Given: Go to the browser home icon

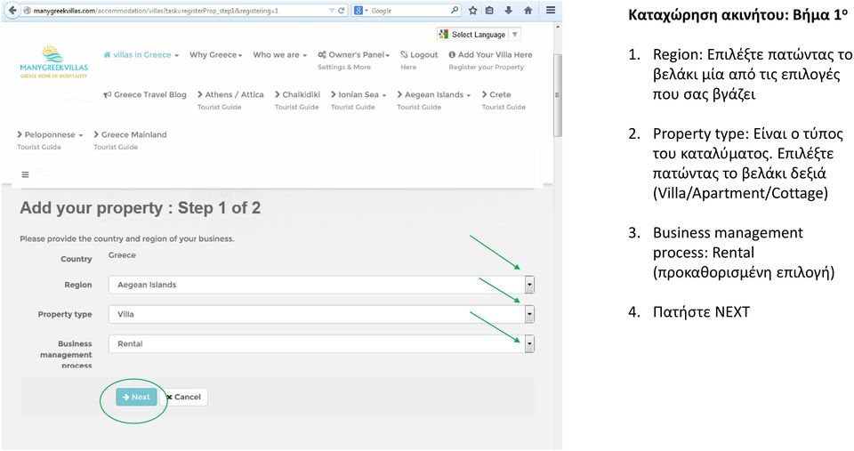Looking at the screenshot, I should (528, 11).
